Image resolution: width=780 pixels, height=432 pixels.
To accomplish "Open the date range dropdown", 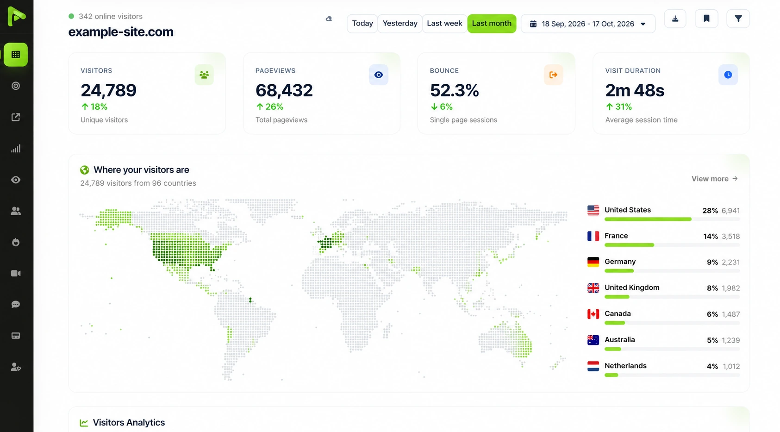I will click(x=588, y=24).
